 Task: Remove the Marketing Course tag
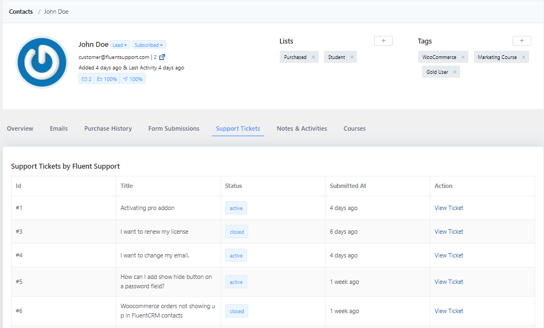point(524,57)
